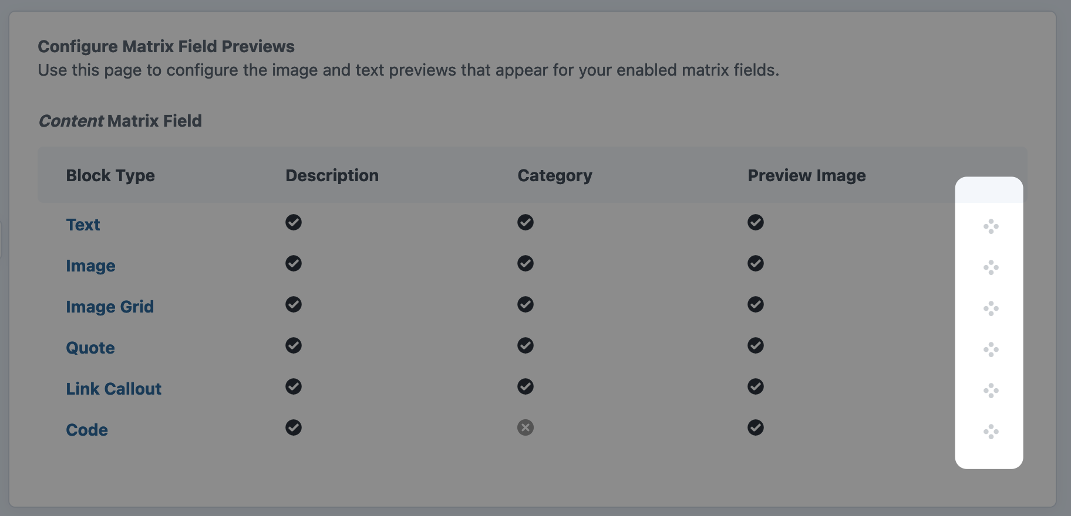
Task: Open the Image Grid block type
Action: tap(110, 307)
